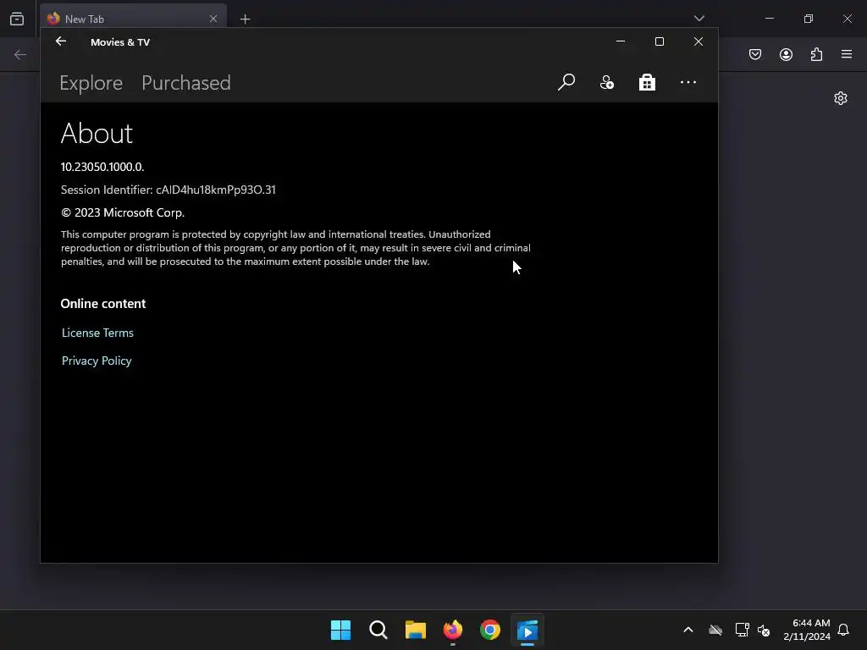Open search in Movies & TV
The height and width of the screenshot is (650, 867).
coord(566,82)
